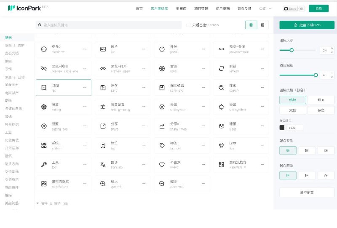Click the preview-open eye icon
Viewport: 337px width, 228px height.
103,68
